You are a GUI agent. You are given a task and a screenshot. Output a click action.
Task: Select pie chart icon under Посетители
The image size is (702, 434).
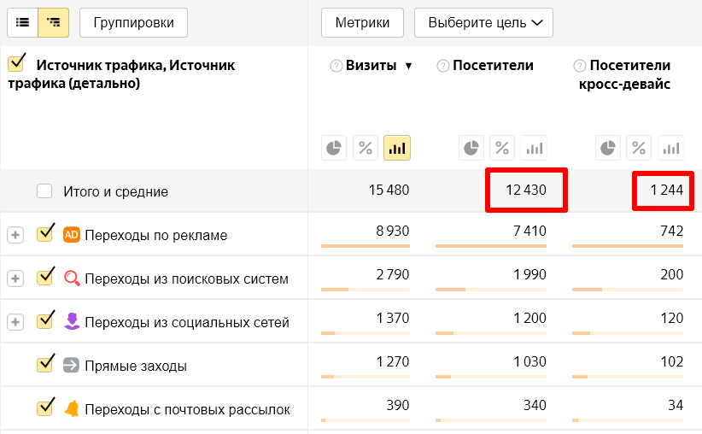click(471, 148)
